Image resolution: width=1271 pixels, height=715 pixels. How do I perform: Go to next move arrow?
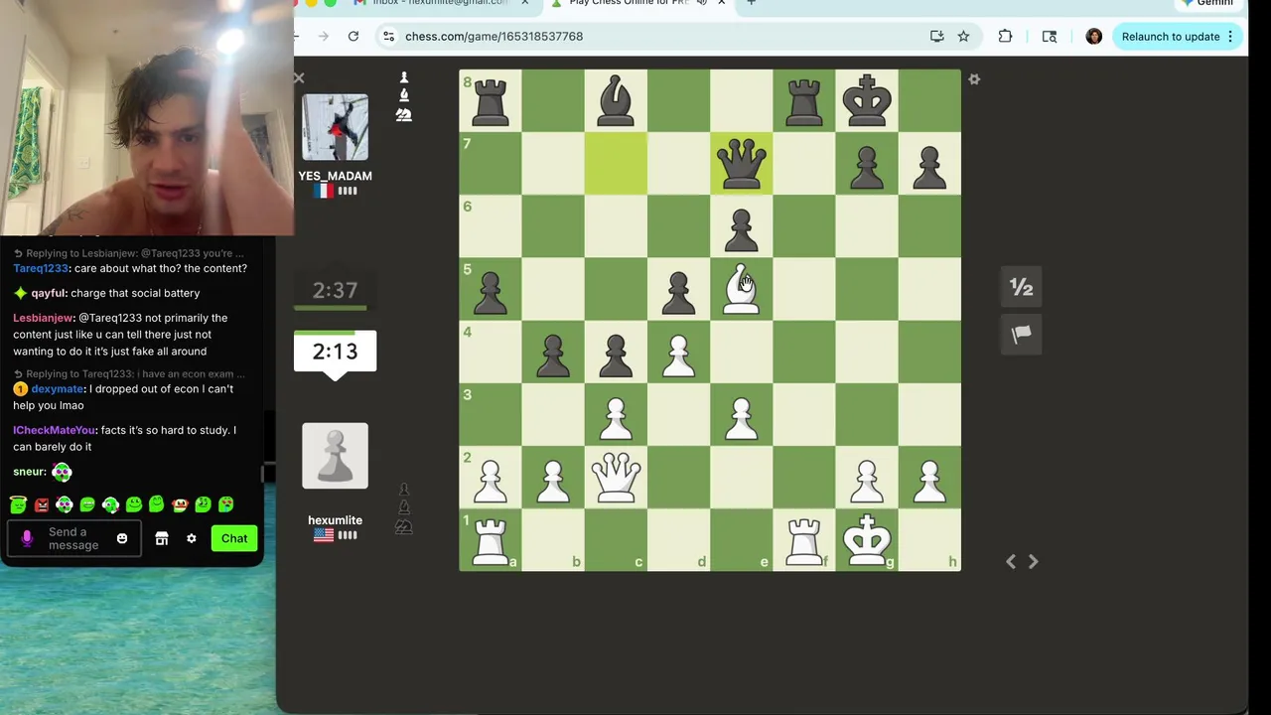coord(1033,561)
